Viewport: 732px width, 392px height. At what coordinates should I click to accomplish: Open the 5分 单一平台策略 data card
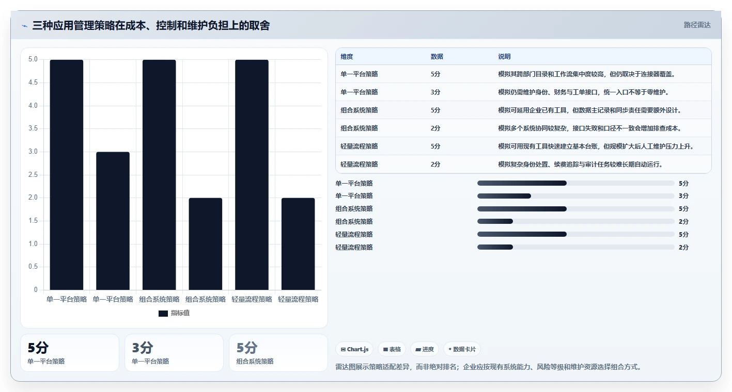(x=70, y=353)
